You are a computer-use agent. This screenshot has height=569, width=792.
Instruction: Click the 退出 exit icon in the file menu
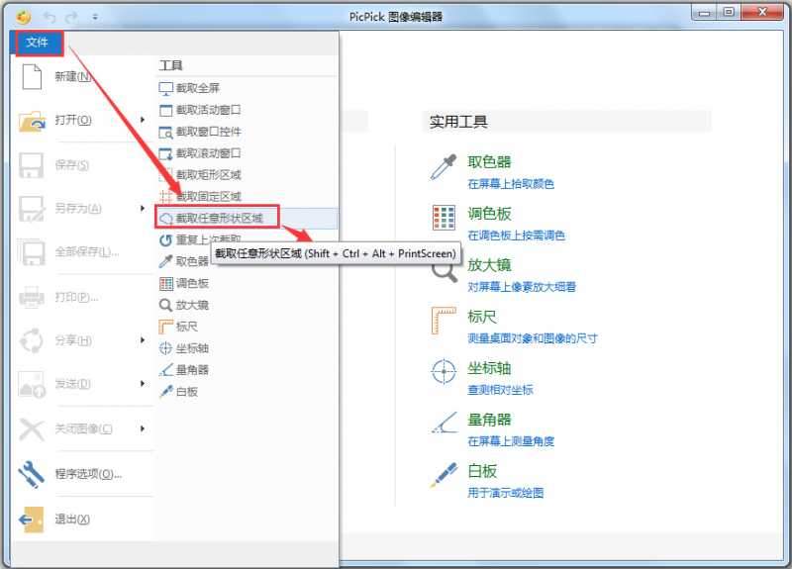tap(32, 520)
